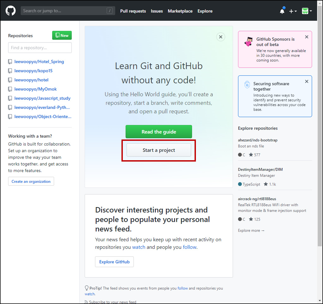Click the Find a repository field
The height and width of the screenshot is (304, 323).
point(40,48)
